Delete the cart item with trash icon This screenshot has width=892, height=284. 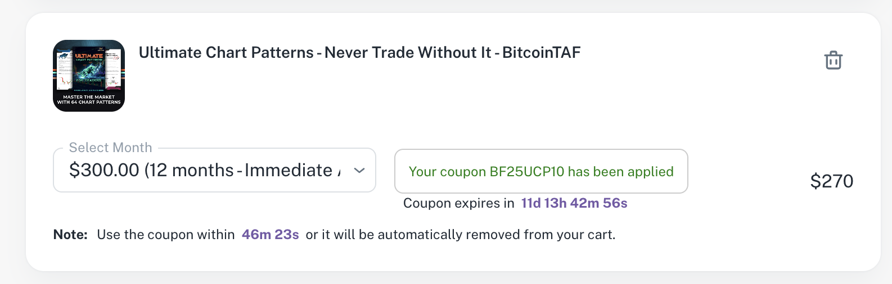(833, 60)
